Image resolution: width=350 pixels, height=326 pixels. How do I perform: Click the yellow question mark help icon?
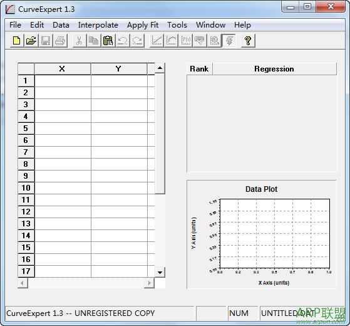(x=248, y=41)
